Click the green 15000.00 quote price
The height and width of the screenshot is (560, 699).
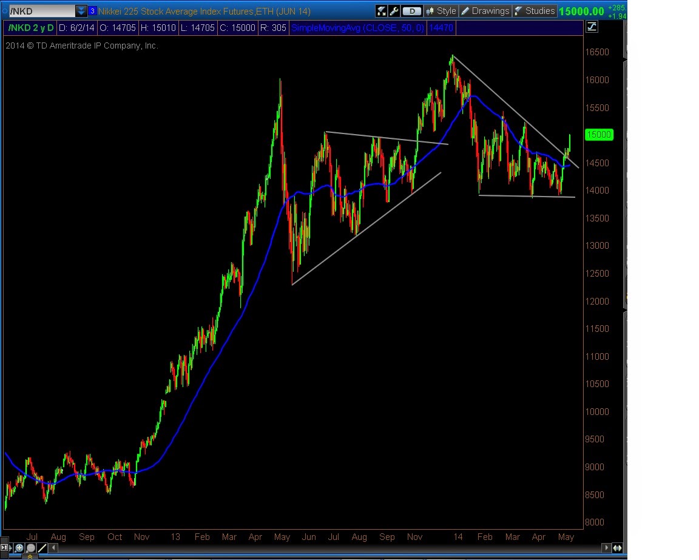tap(582, 10)
